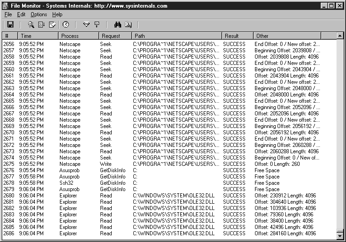Open the File menu
Viewport: 346px width, 242px height.
click(x=8, y=14)
